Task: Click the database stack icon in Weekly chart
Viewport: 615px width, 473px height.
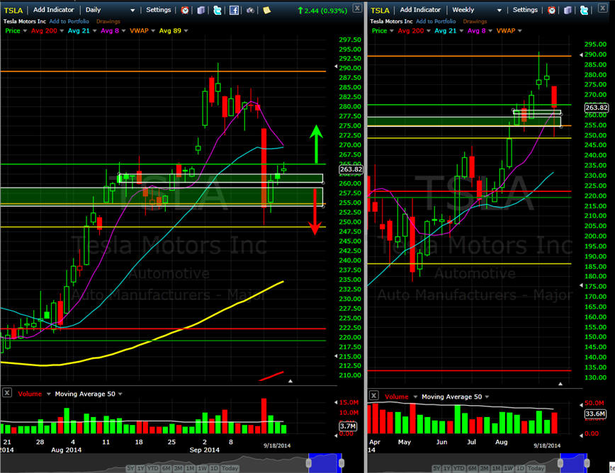Action: (568, 10)
